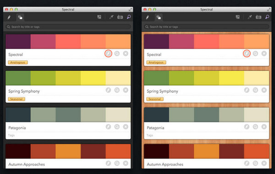Viewport: 275px width, 174px height.
Task: Click the Analogous tag in wood-theme window
Action: tap(156, 62)
